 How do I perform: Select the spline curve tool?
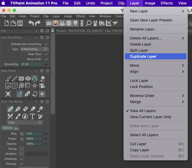34,78
